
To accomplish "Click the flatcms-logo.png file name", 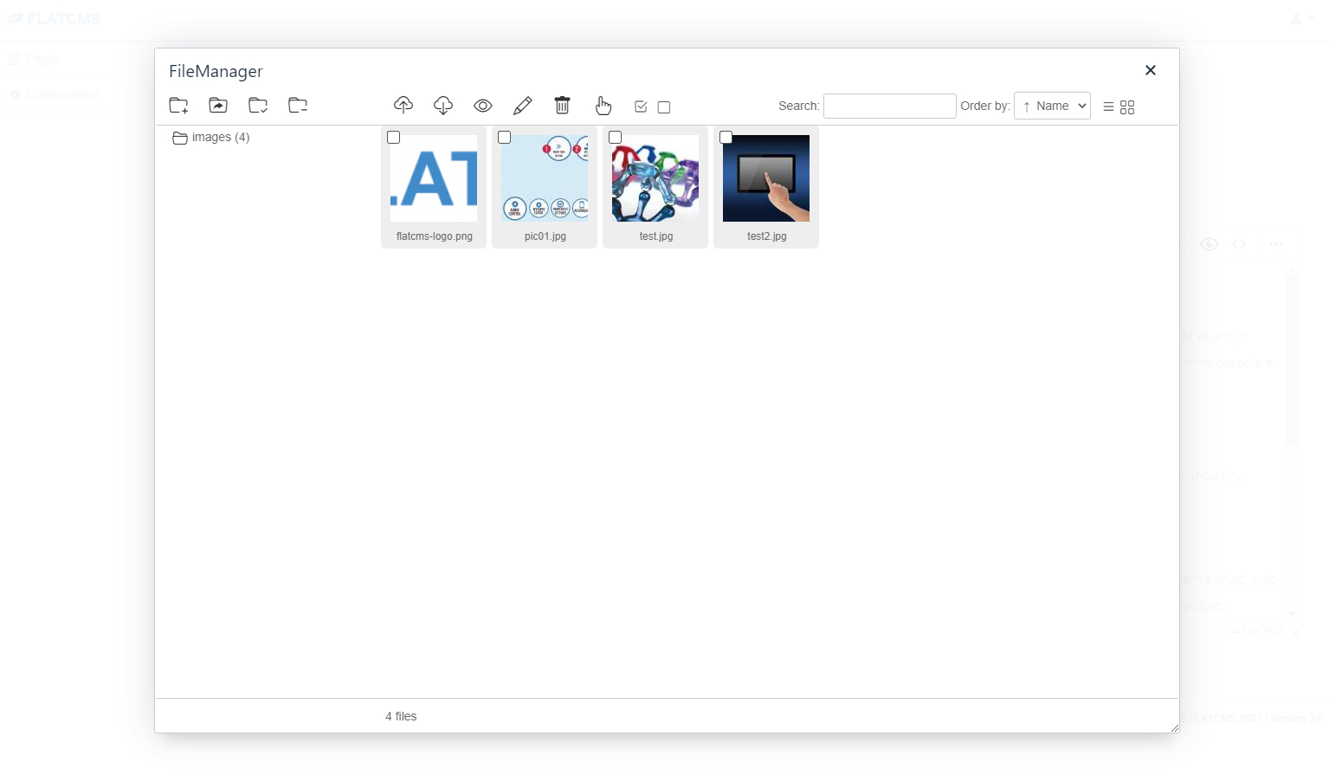I will click(435, 236).
